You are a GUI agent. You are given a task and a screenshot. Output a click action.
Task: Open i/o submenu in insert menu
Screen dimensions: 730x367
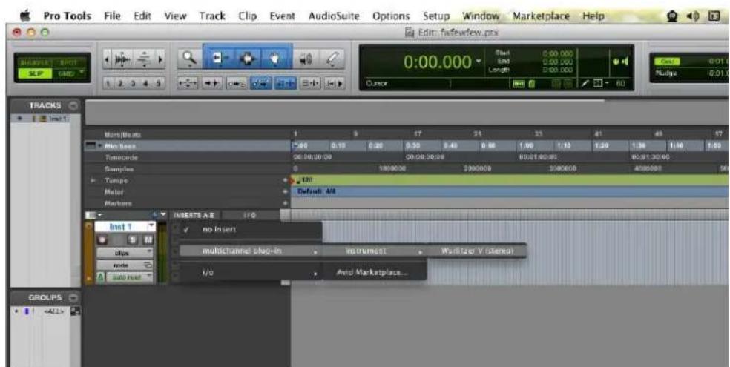(251, 273)
